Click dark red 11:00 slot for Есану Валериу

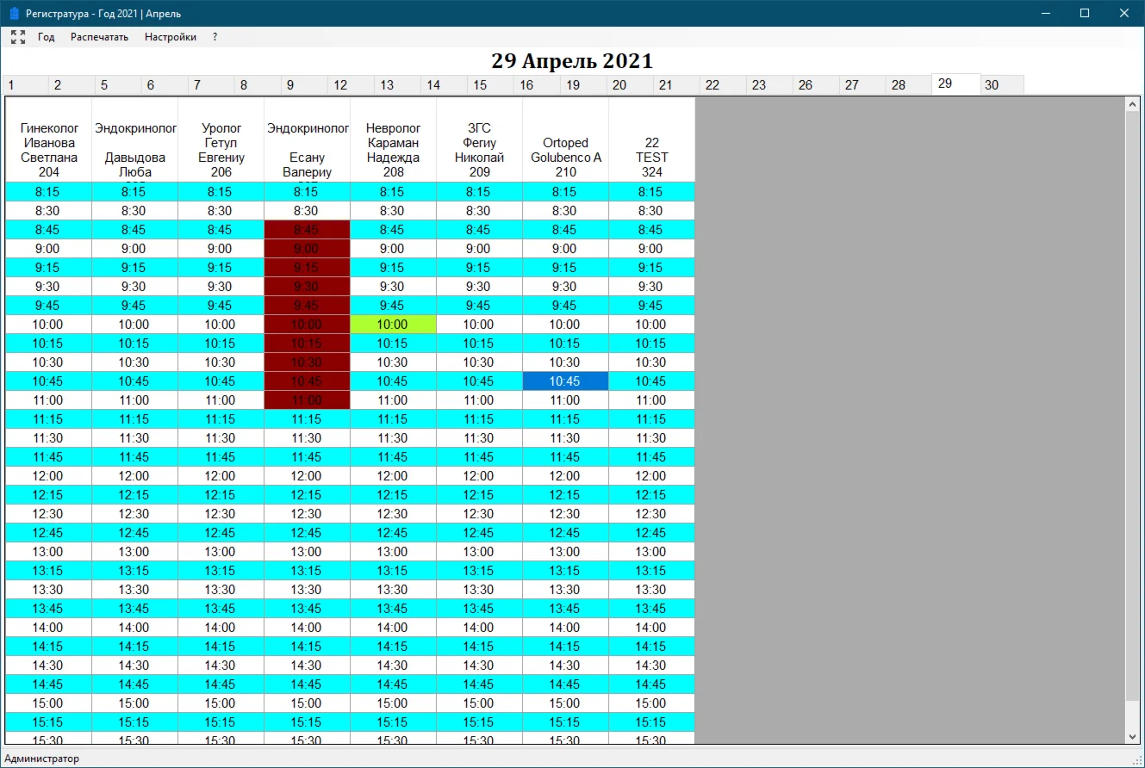click(x=308, y=400)
